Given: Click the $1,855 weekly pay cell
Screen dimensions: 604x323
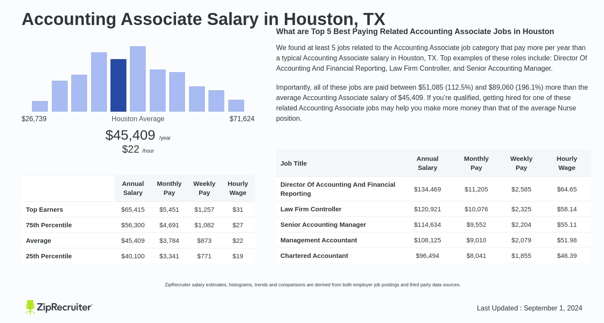Looking at the screenshot, I should coord(522,256).
